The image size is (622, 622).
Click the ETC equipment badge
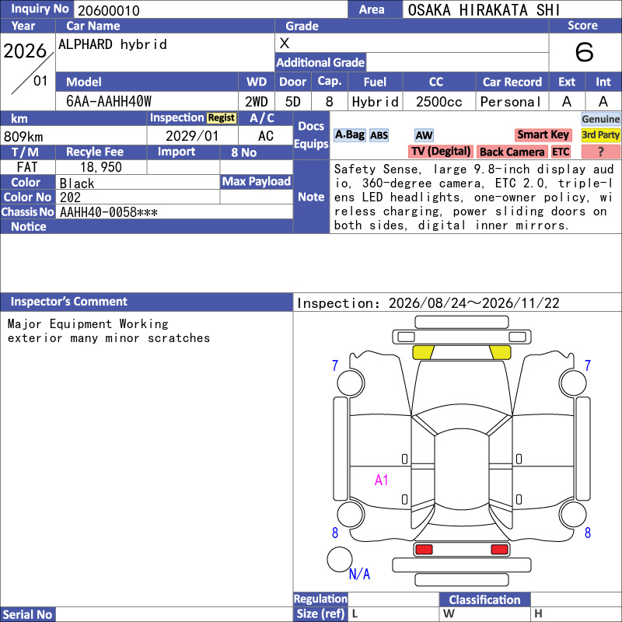click(x=561, y=152)
